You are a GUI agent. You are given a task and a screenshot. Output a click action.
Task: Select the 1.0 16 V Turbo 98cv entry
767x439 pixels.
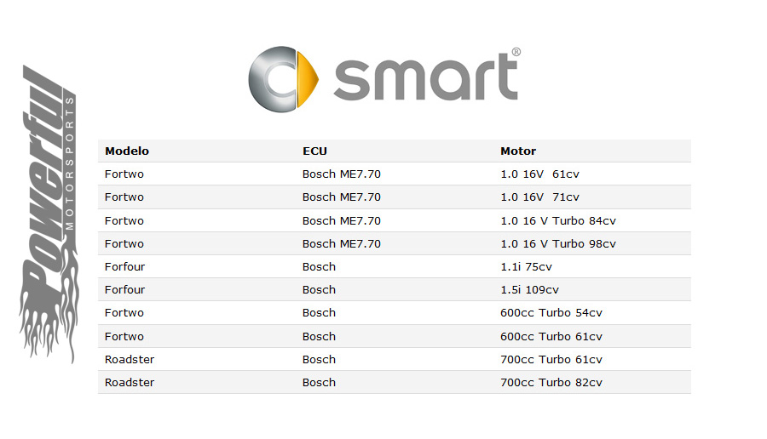[x=557, y=243]
